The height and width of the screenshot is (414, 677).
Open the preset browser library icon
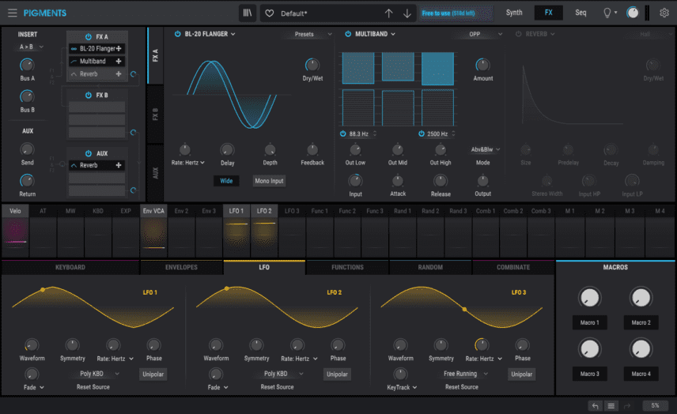pyautogui.click(x=248, y=13)
